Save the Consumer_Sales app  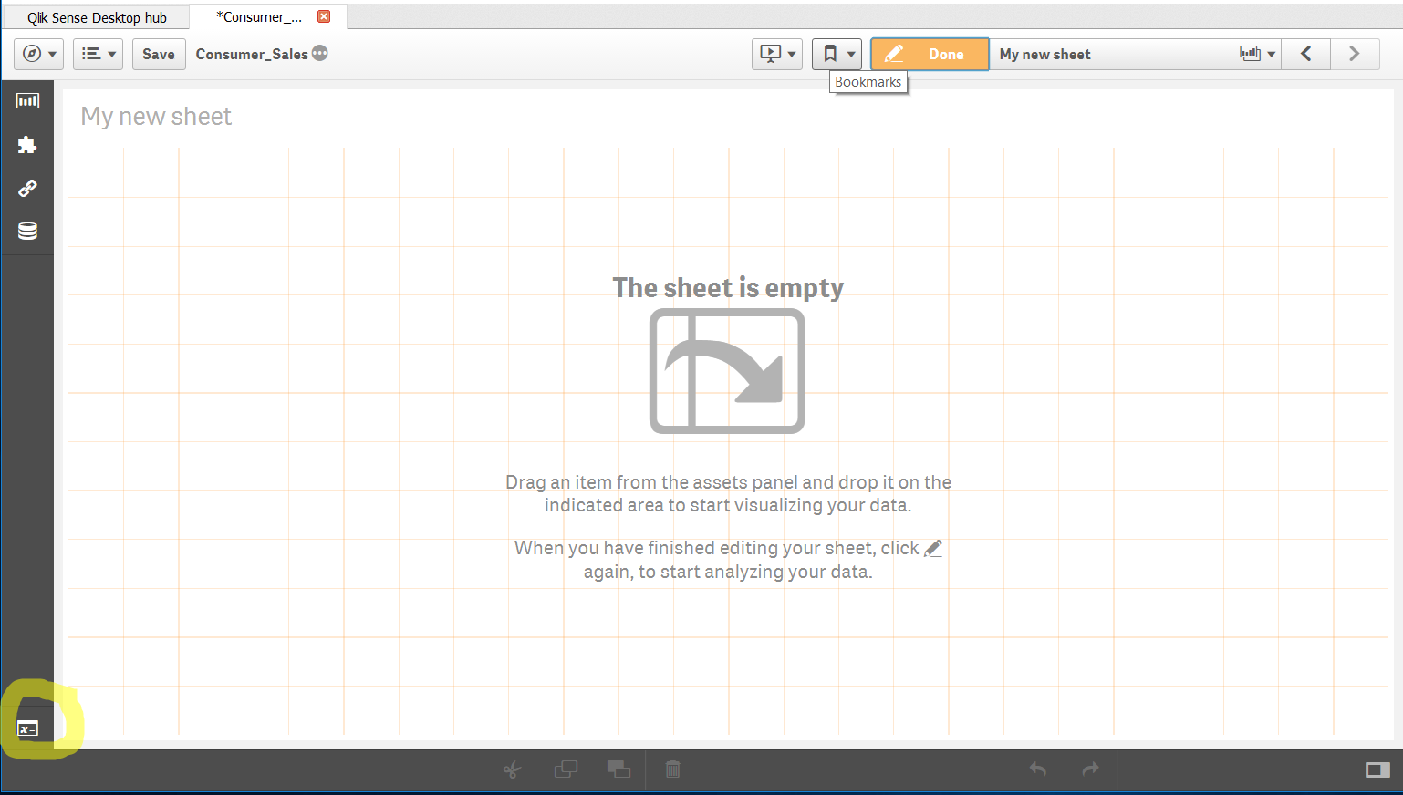159,54
